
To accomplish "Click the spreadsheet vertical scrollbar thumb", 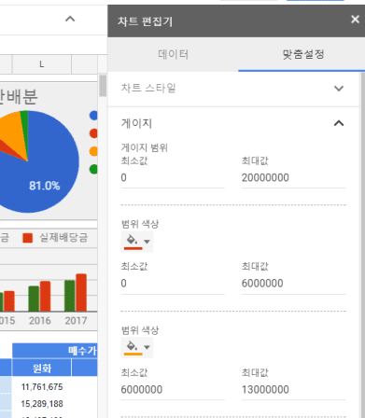I will tap(103, 86).
